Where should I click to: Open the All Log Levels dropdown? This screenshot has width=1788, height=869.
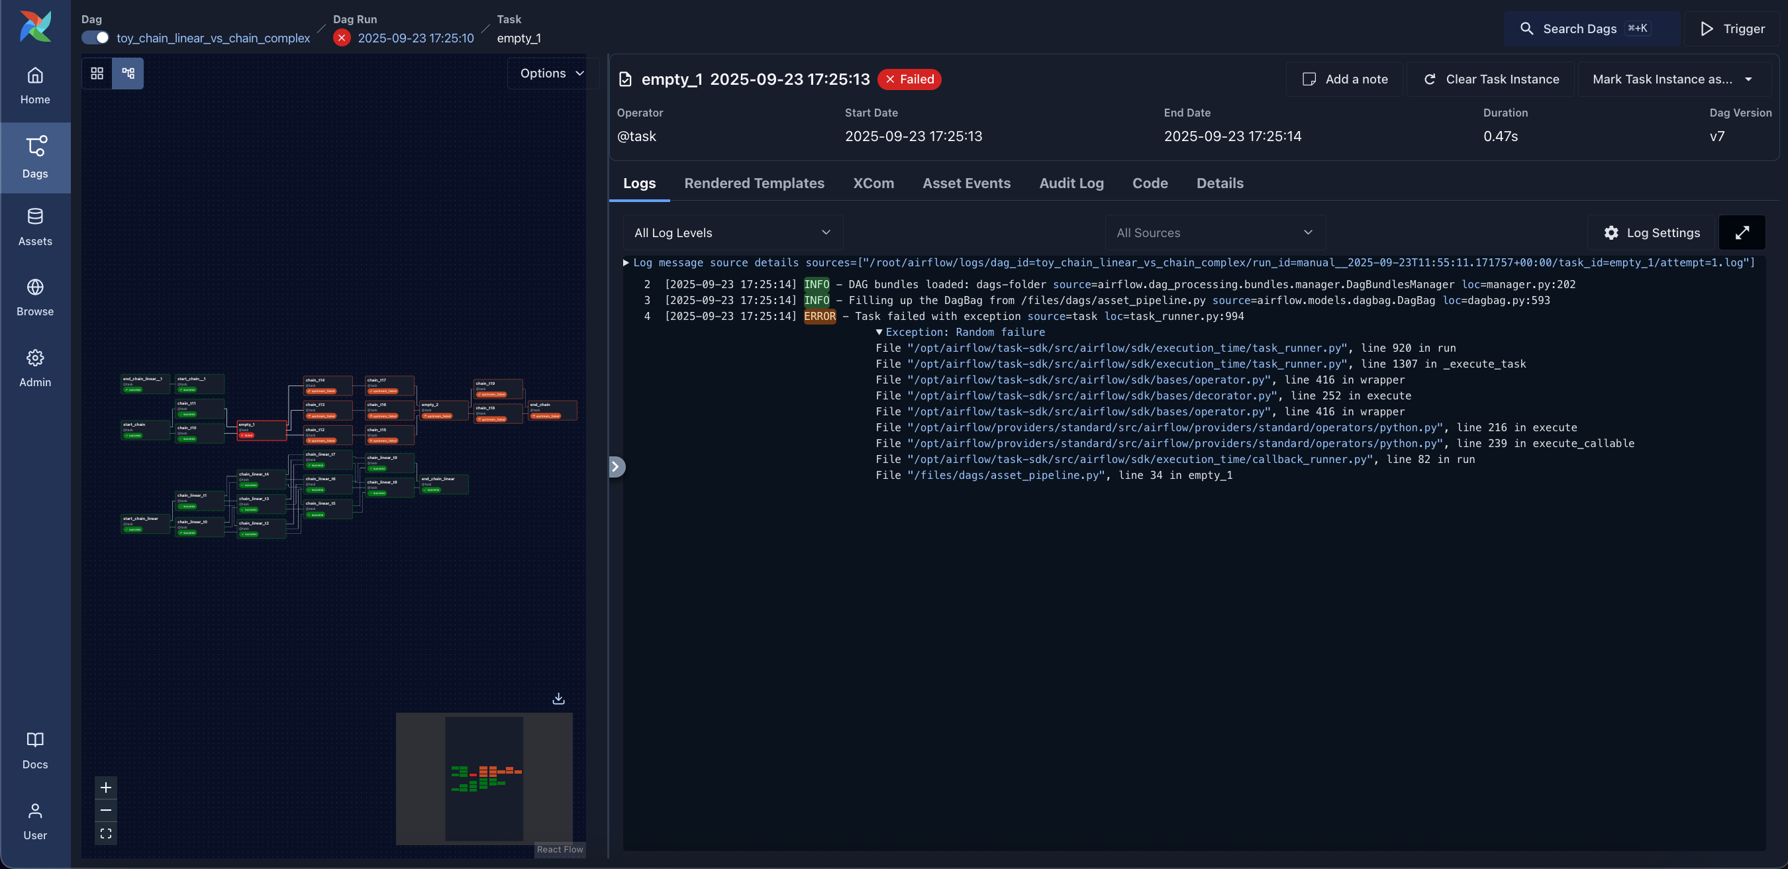[732, 232]
